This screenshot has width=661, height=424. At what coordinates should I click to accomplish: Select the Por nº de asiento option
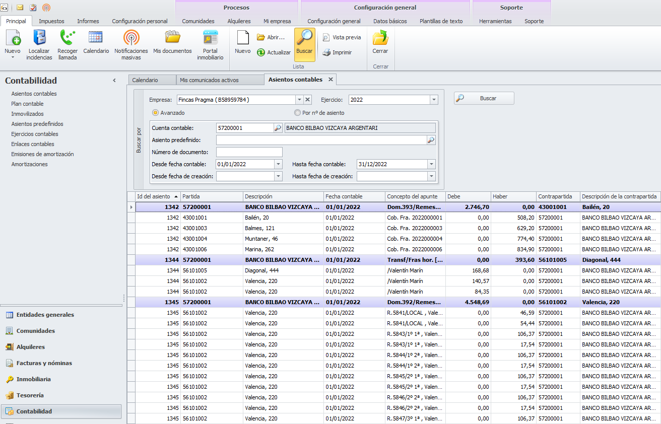tap(297, 113)
